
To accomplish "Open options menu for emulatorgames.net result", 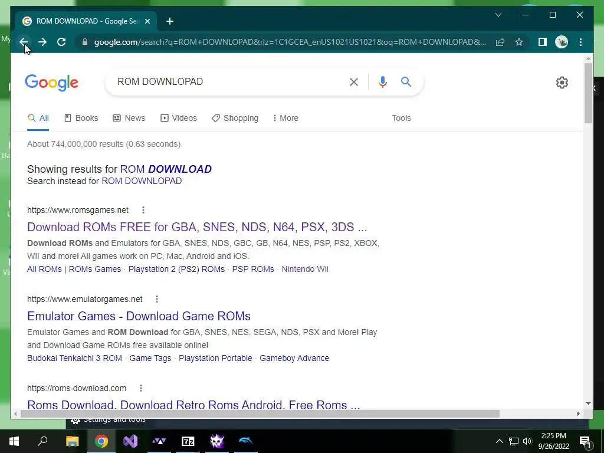I will (157, 299).
